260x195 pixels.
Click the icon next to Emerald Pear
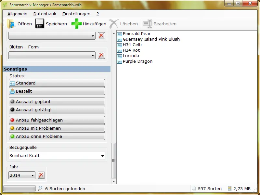(119, 34)
